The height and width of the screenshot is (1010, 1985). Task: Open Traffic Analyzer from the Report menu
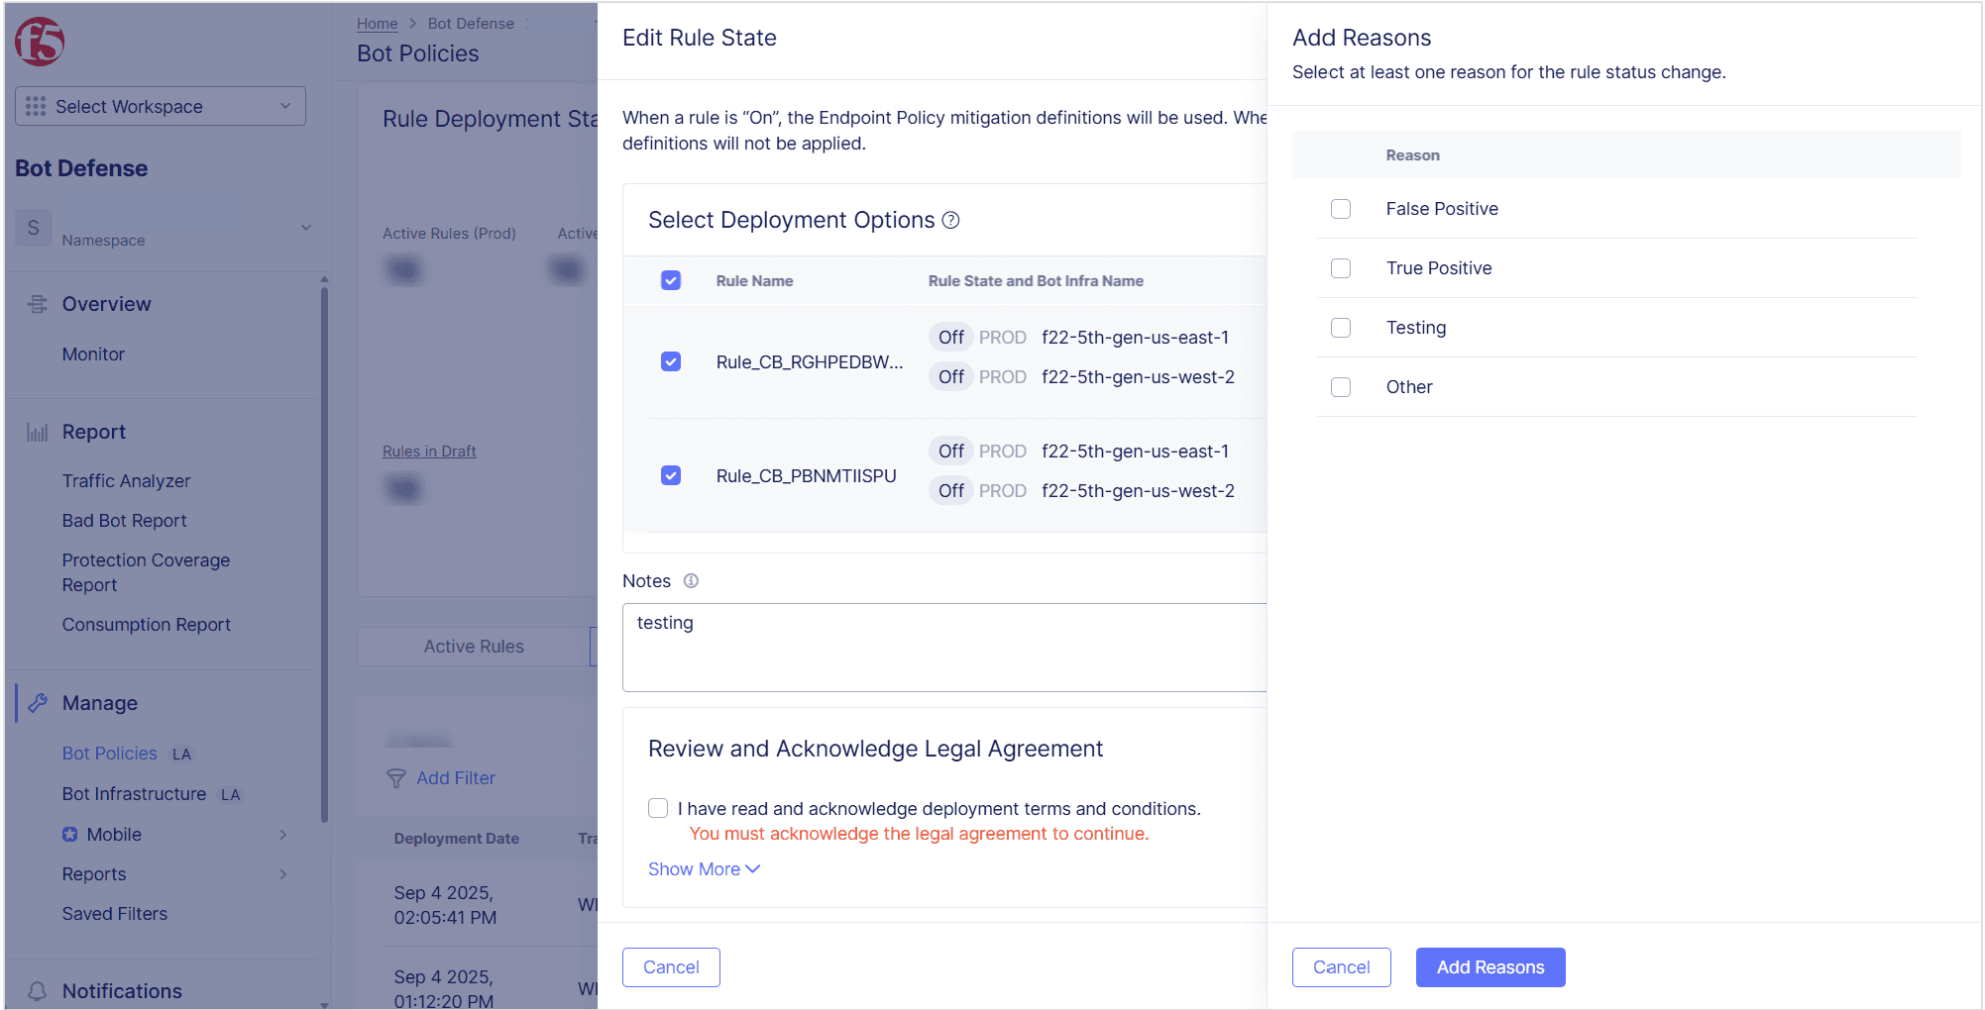pos(126,481)
